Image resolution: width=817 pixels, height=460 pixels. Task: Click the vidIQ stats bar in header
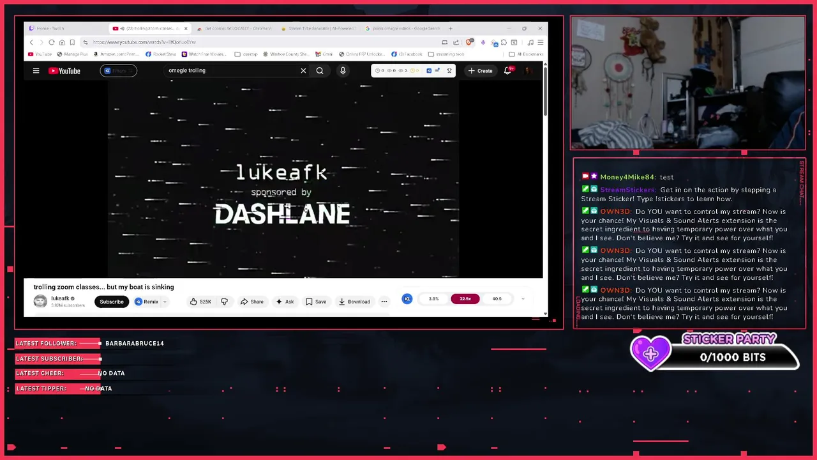point(413,70)
